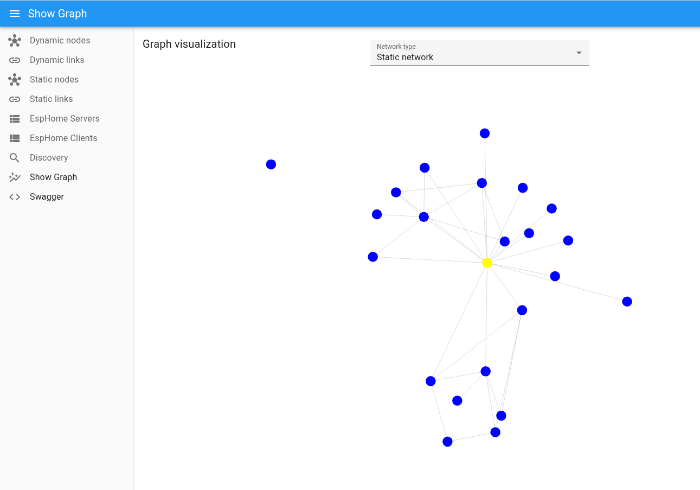
Task: Open the hamburger navigation menu
Action: point(15,14)
